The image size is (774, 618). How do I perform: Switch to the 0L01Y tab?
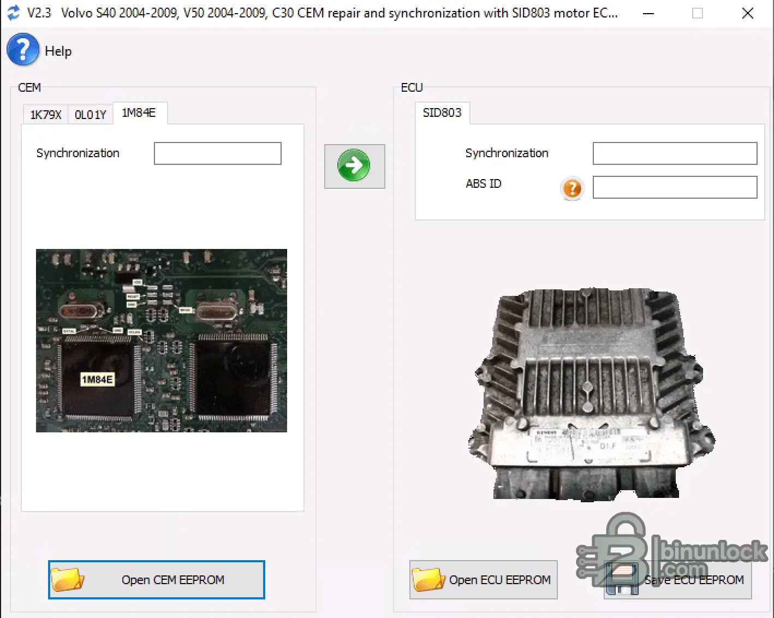91,115
